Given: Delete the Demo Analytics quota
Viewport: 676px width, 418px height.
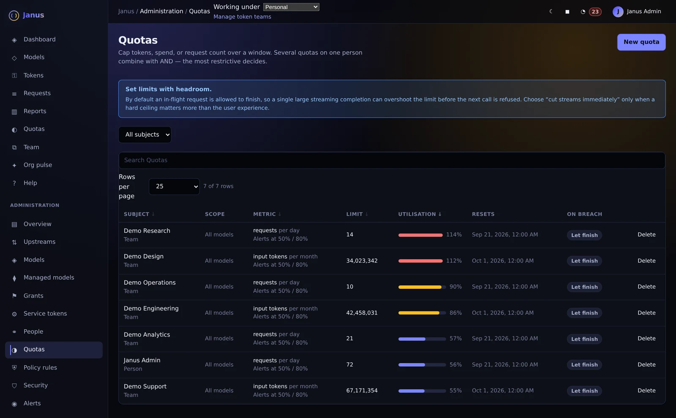Looking at the screenshot, I should (646, 339).
